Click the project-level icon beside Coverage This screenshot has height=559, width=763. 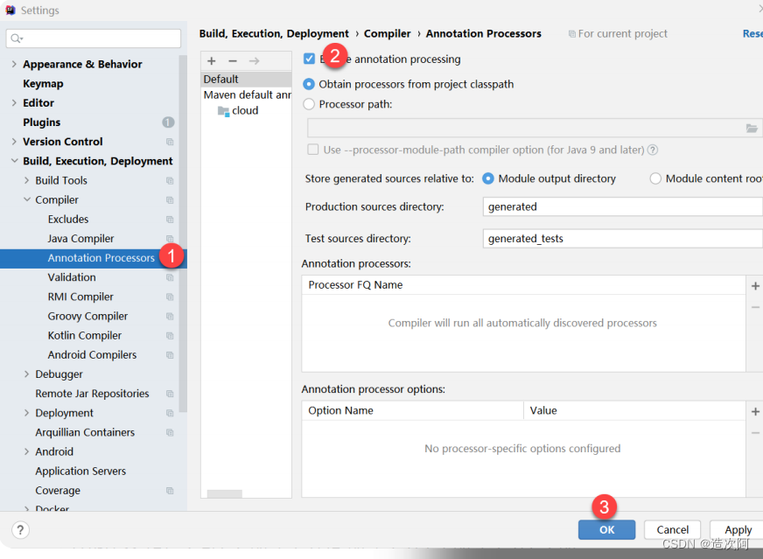170,491
